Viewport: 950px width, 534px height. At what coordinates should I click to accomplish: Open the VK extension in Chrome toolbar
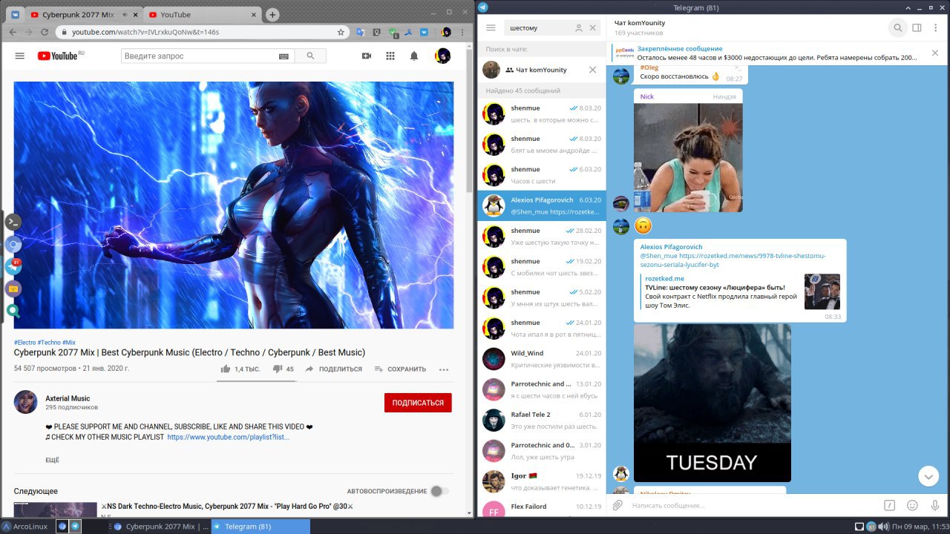424,32
